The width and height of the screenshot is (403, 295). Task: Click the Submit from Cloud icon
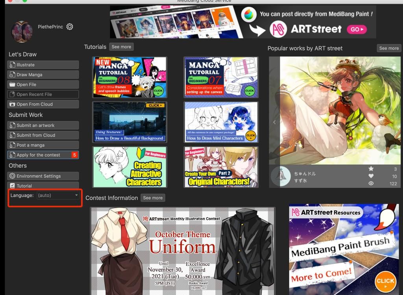tap(12, 135)
